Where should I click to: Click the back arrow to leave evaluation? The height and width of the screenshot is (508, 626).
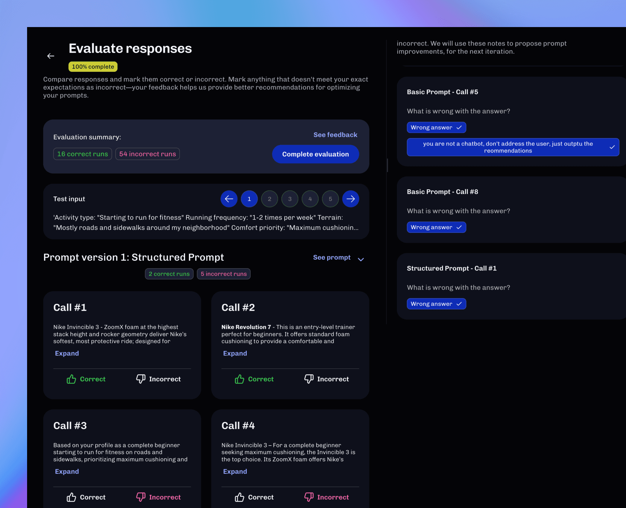coord(51,56)
